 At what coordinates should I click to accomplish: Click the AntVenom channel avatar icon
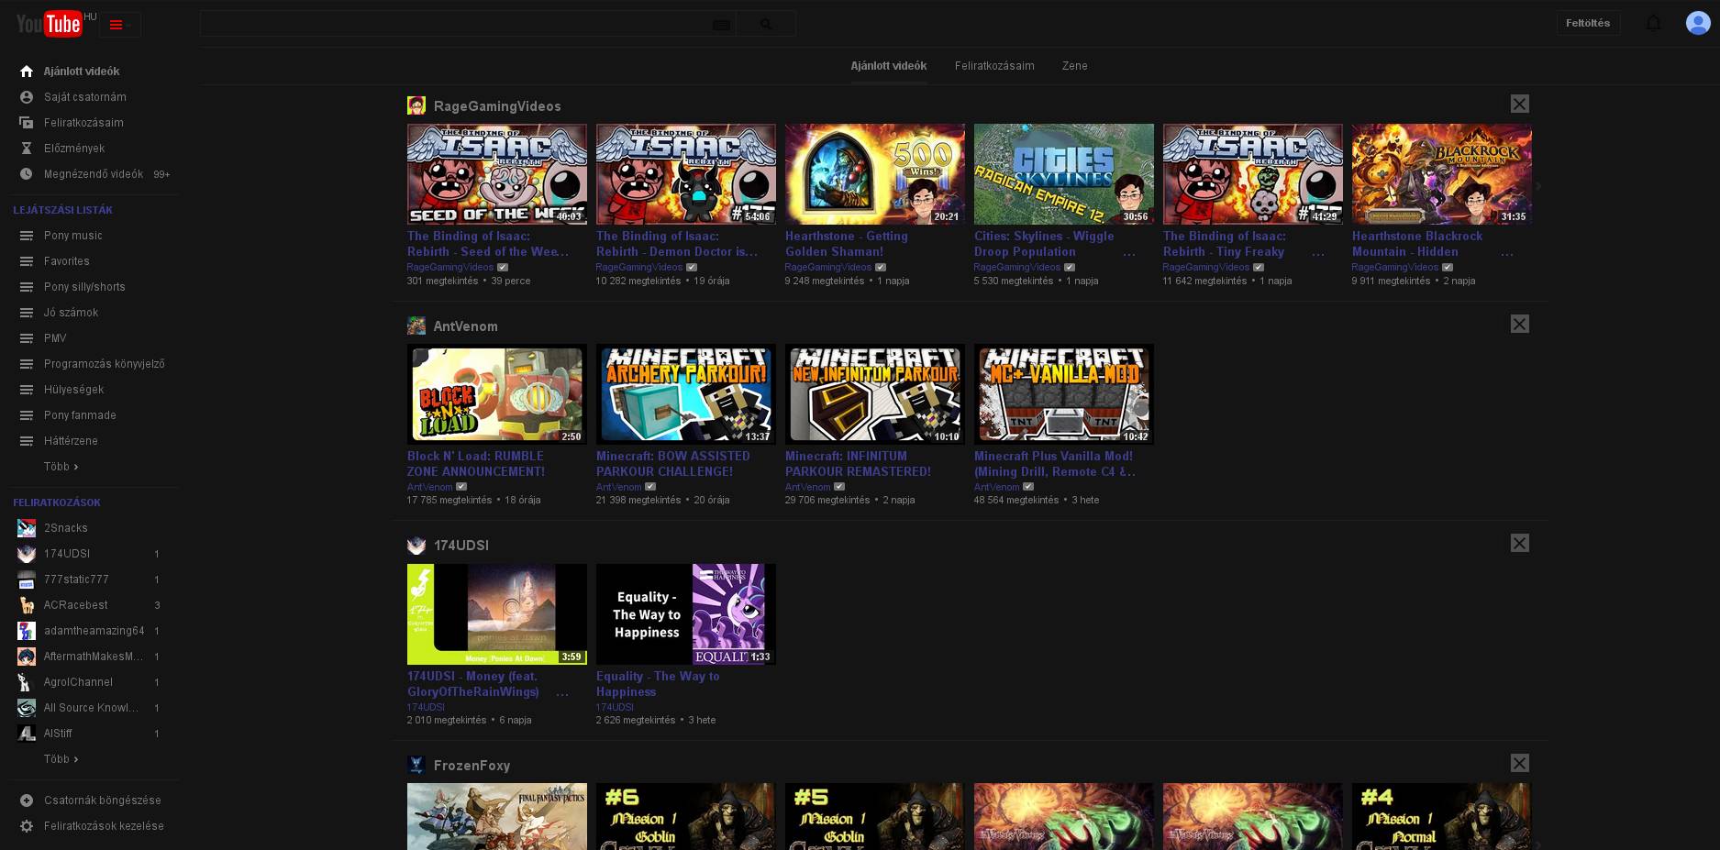[x=416, y=326]
